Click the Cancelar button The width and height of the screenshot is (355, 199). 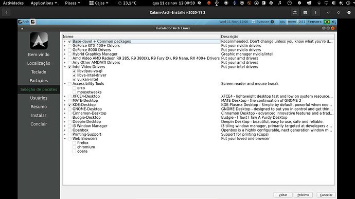pyautogui.click(x=326, y=195)
